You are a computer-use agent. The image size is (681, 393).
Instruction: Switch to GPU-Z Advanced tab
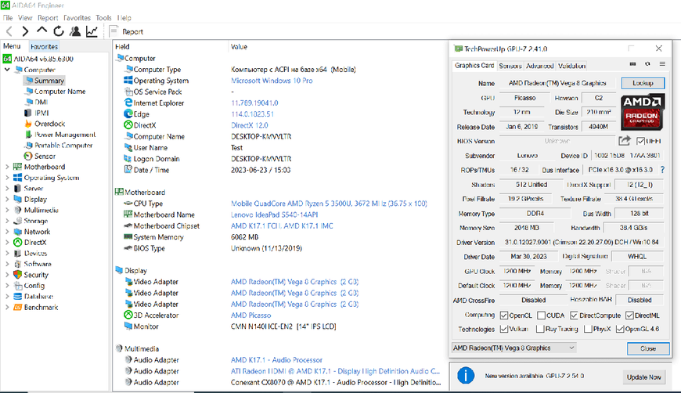pyautogui.click(x=540, y=66)
